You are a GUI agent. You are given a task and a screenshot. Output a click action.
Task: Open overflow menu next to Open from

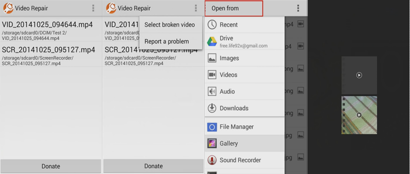click(x=298, y=8)
